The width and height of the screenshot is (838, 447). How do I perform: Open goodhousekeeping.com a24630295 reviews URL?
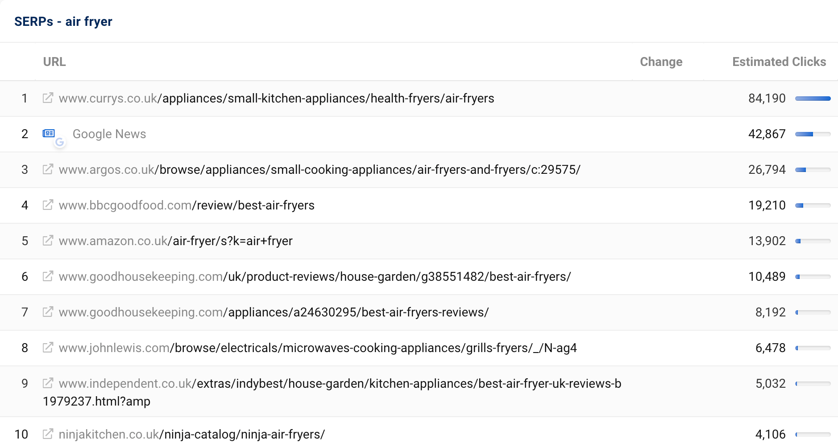coord(274,312)
